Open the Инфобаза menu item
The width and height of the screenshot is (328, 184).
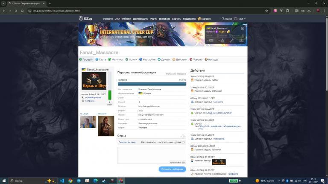pyautogui.click(x=164, y=19)
